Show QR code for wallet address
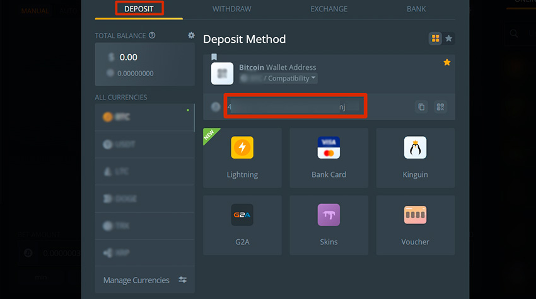Viewport: 536px width, 299px height. pyautogui.click(x=440, y=107)
